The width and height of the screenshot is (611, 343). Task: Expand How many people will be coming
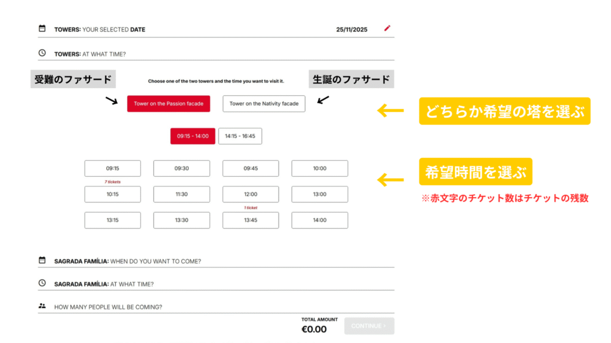click(x=107, y=307)
